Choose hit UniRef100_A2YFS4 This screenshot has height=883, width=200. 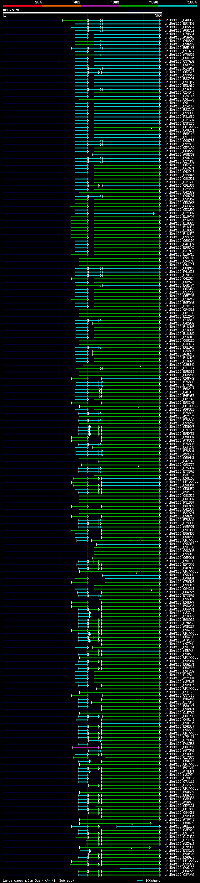[179, 417]
